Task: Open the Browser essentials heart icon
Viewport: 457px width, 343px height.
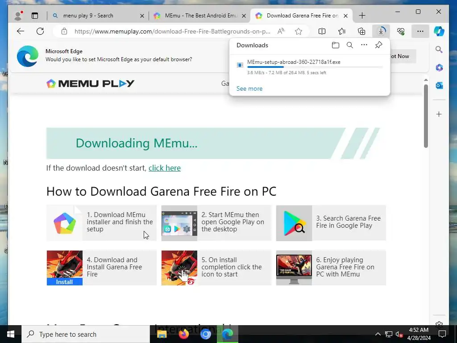Action: click(x=401, y=32)
